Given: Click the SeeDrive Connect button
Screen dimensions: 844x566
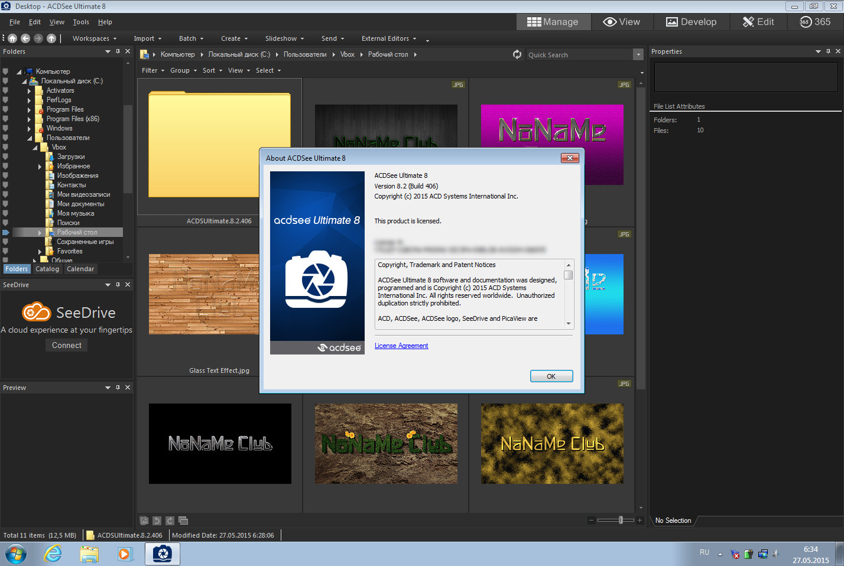Looking at the screenshot, I should pos(67,345).
